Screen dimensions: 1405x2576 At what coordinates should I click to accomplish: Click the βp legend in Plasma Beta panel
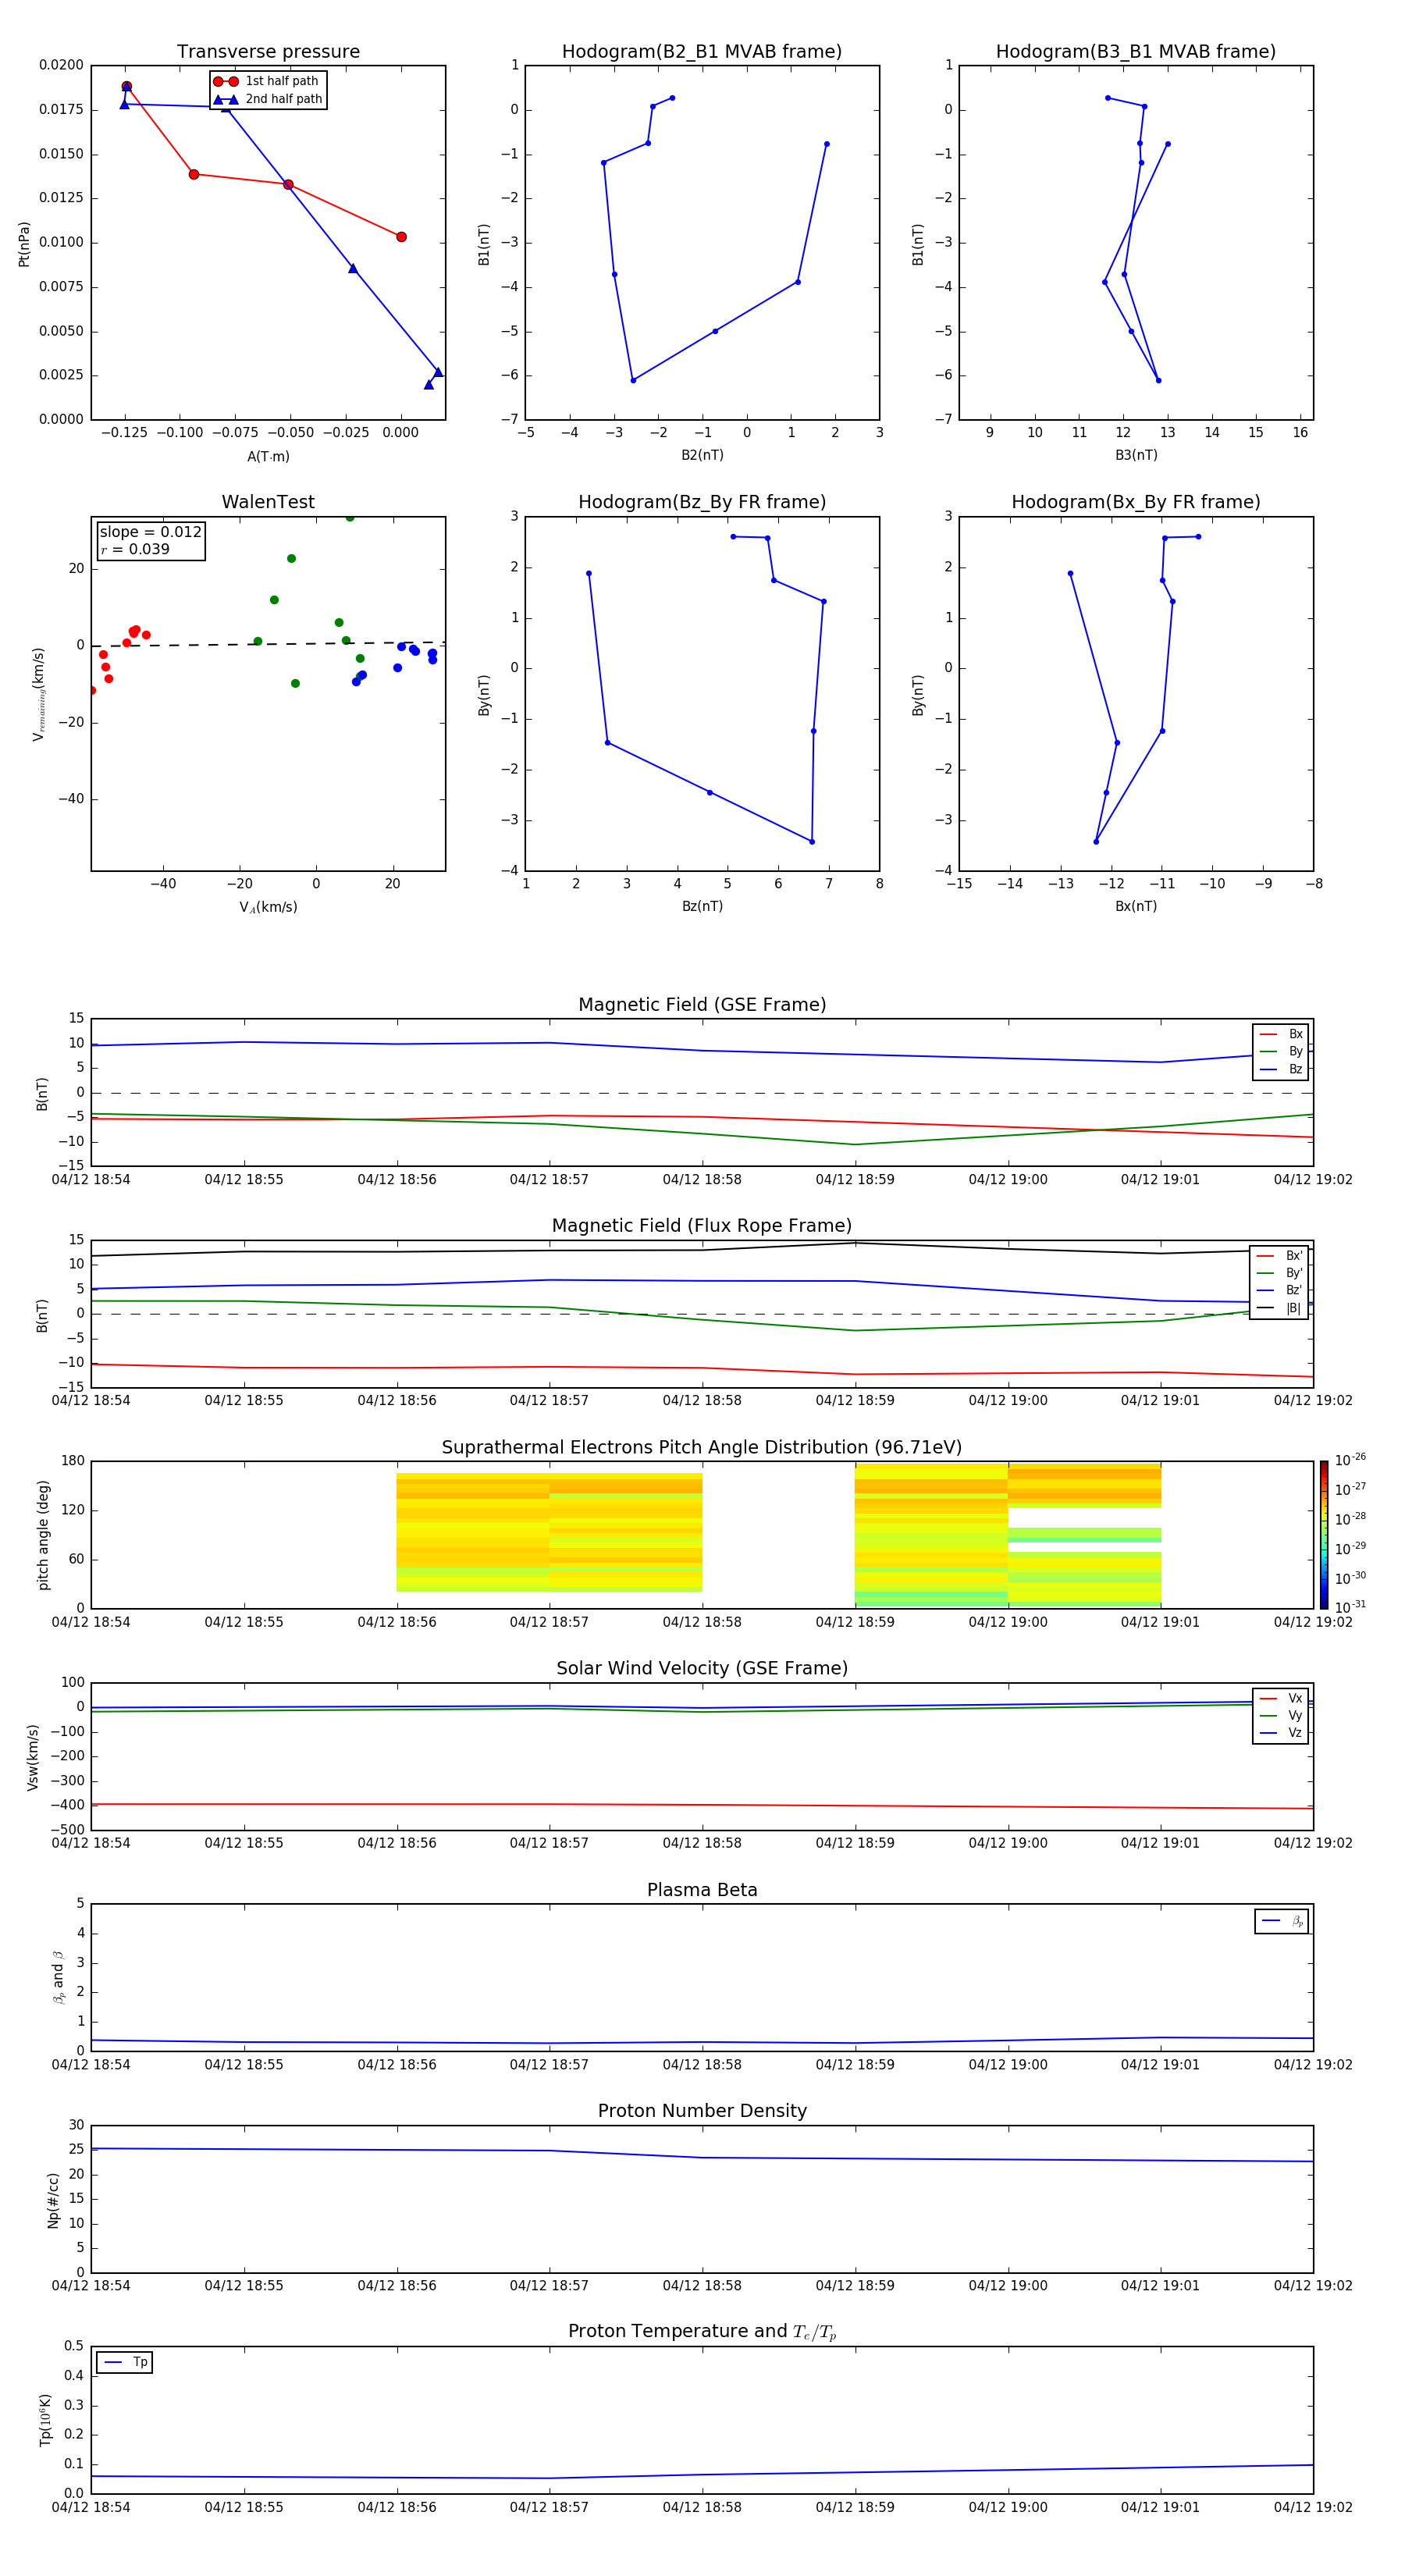[1282, 1921]
